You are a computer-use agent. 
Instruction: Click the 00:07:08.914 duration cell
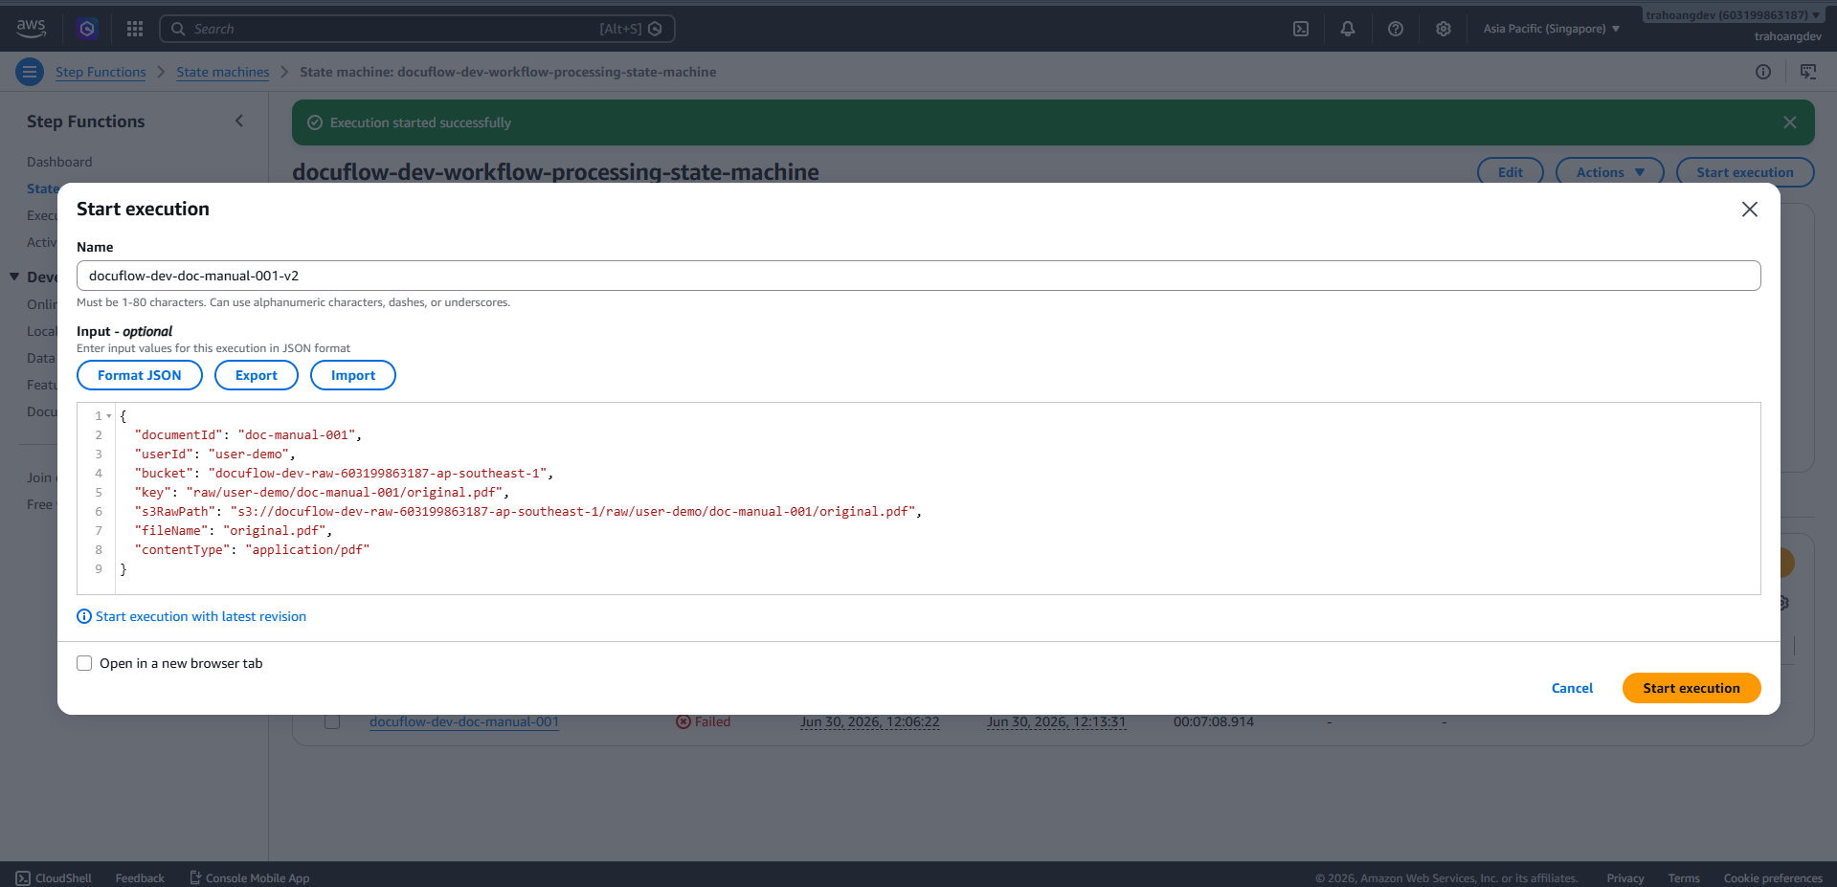pyautogui.click(x=1213, y=721)
